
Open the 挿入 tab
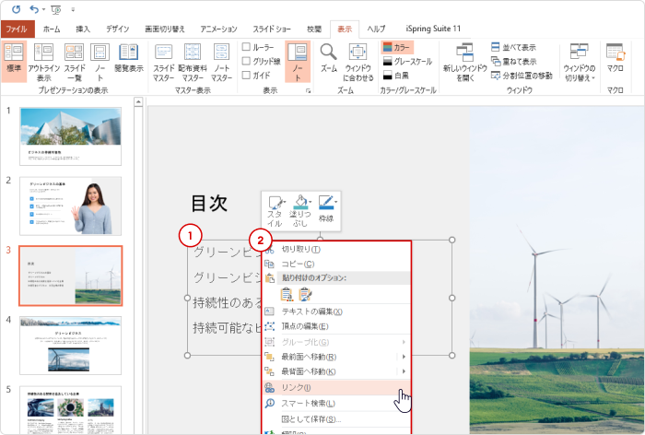pyautogui.click(x=83, y=29)
